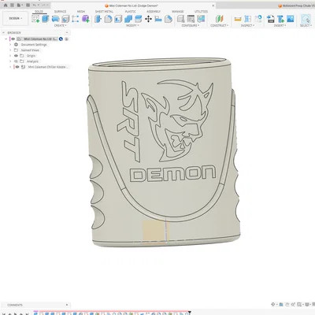Open the CONSTRUCT dropdown menu
Image resolution: width=315 pixels, height=315 pixels.
[220, 25]
